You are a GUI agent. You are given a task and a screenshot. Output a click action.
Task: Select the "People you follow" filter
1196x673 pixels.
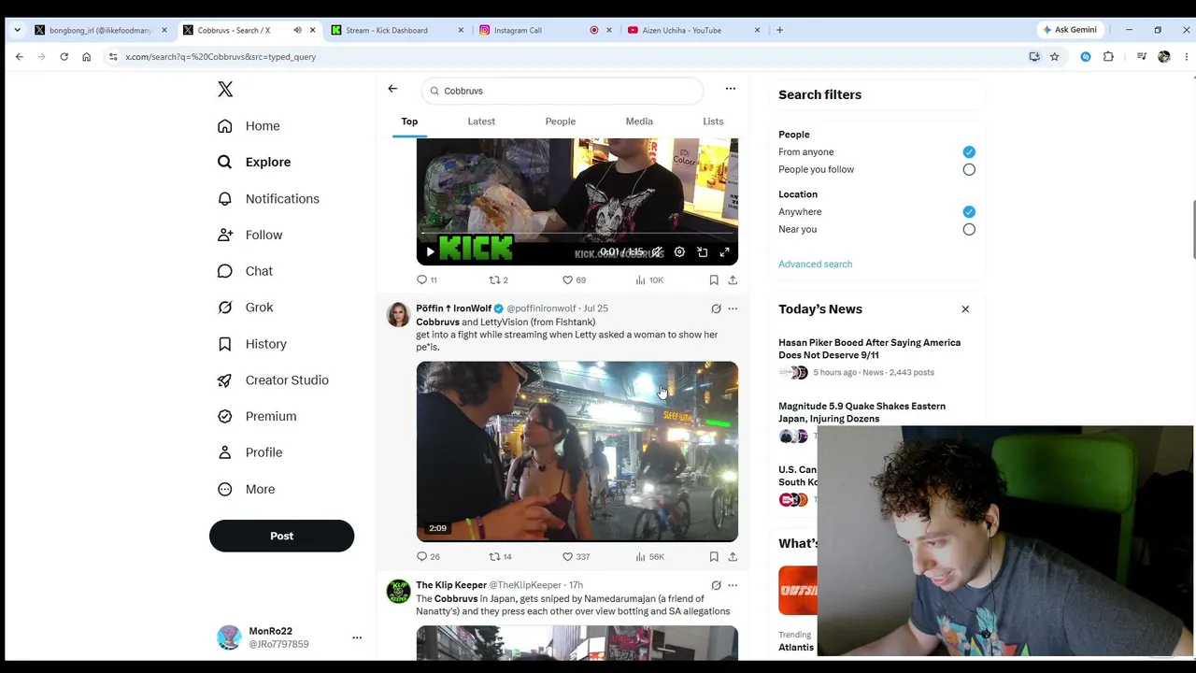coord(969,170)
